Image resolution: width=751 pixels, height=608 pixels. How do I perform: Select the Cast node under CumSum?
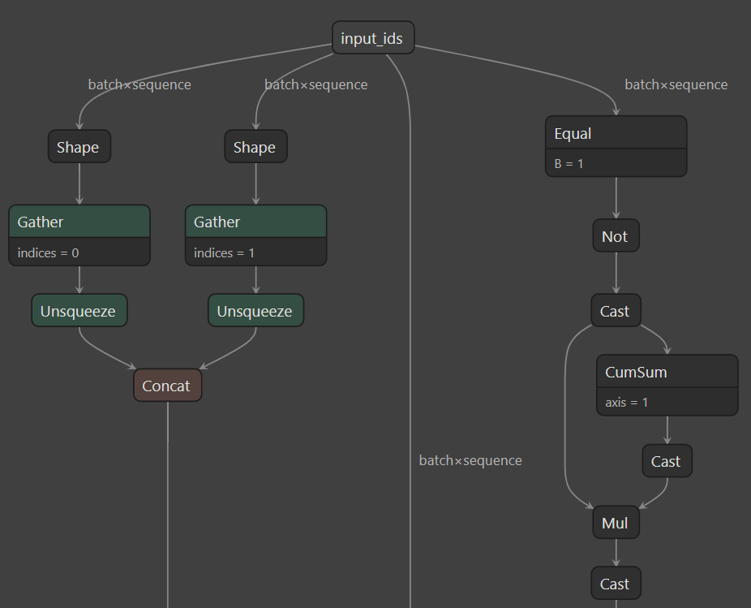click(667, 460)
